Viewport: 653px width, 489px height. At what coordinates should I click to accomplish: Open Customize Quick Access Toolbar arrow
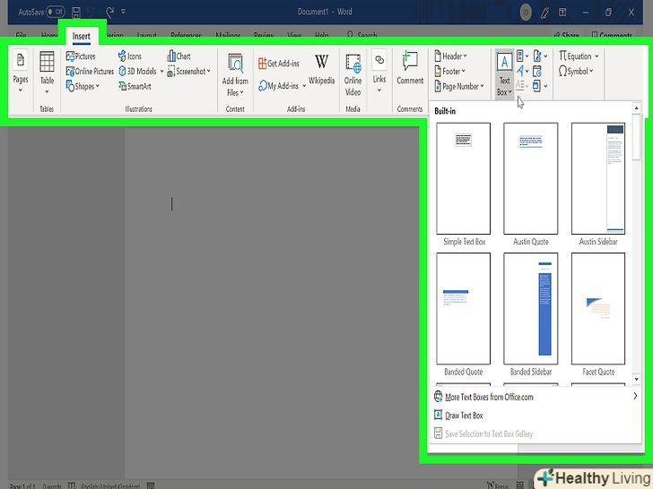coord(123,12)
